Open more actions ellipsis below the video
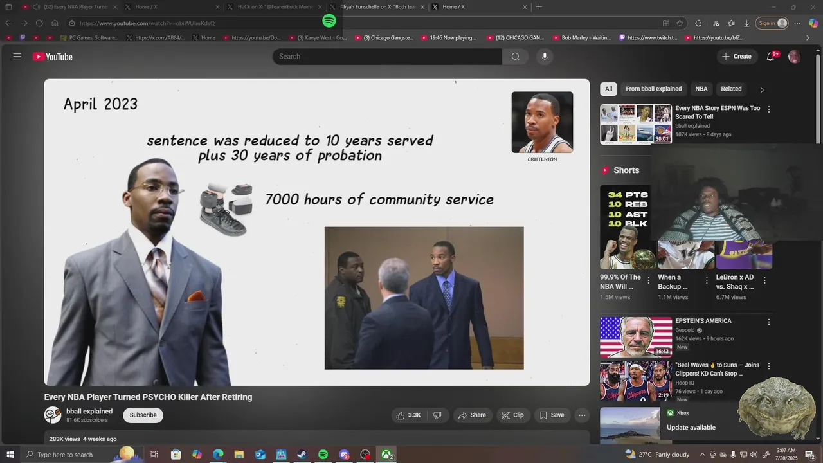The height and width of the screenshot is (463, 823). coord(582,415)
